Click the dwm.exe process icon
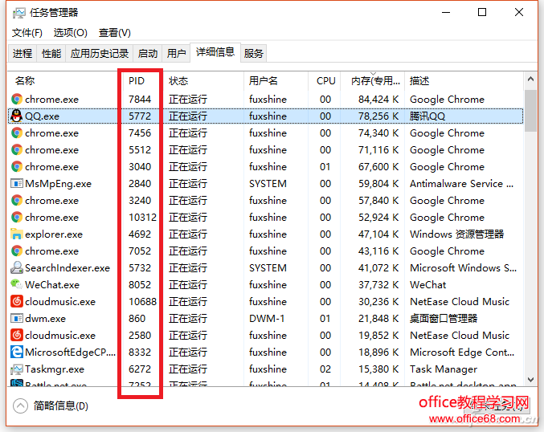544x432 pixels. pyautogui.click(x=16, y=318)
